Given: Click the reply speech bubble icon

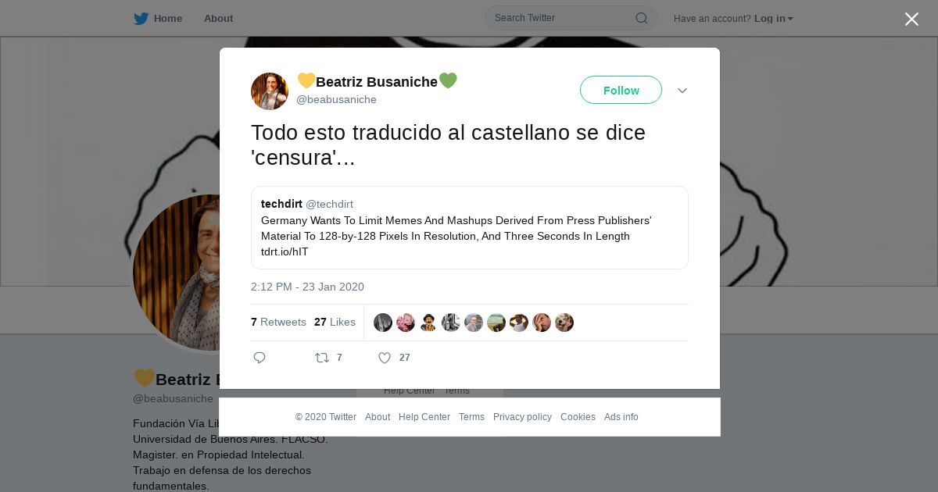Looking at the screenshot, I should point(260,358).
